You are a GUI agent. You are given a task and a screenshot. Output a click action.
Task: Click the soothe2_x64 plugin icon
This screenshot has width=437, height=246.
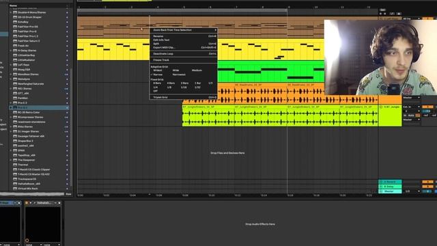(15, 146)
